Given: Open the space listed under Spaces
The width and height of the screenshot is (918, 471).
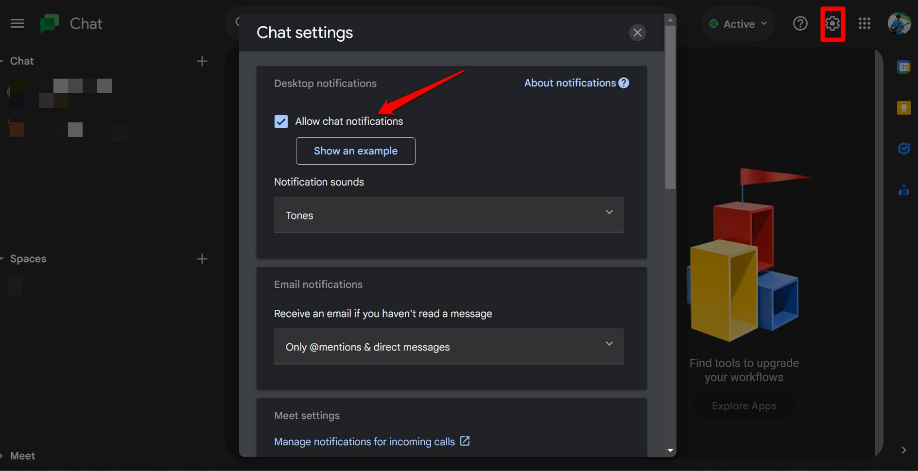Looking at the screenshot, I should click(x=16, y=285).
